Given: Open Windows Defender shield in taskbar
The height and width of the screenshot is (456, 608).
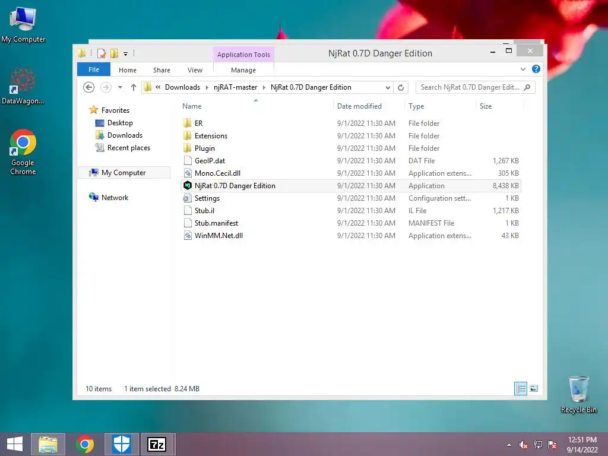Looking at the screenshot, I should (x=121, y=444).
